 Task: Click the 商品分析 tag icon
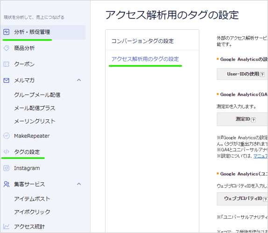coord(7,48)
